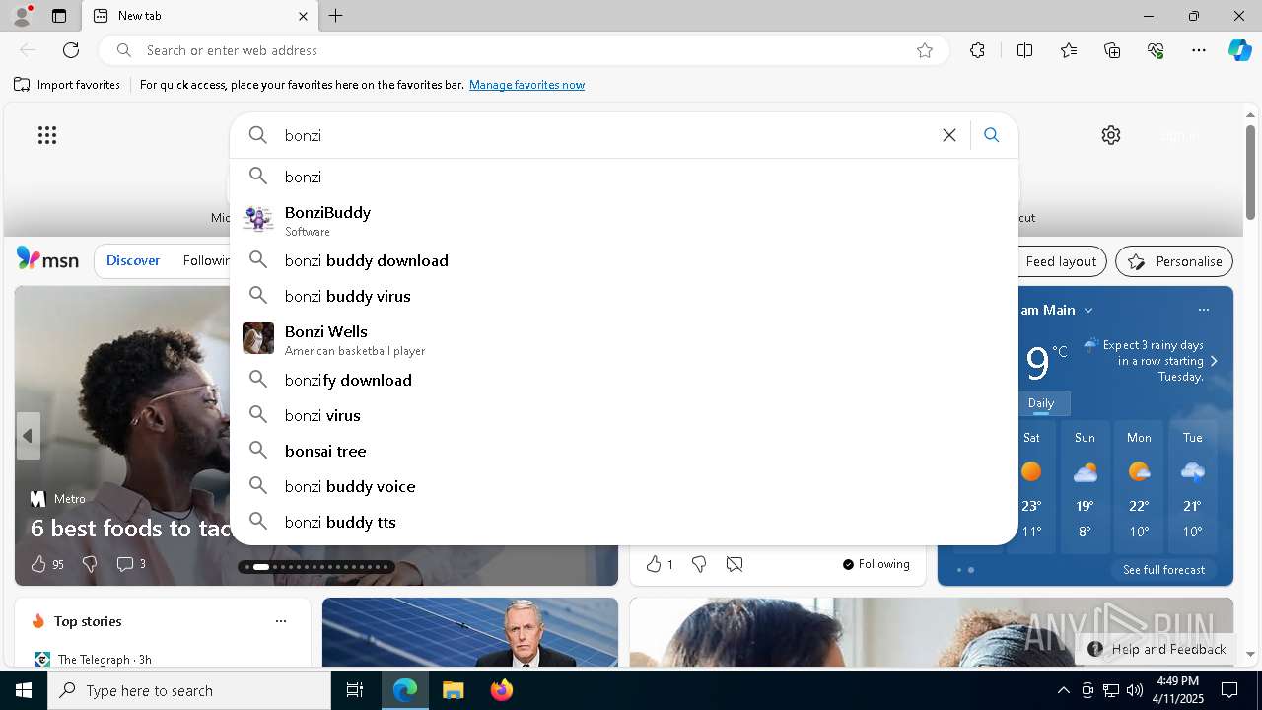Refresh the page
Viewport: 1262px width, 710px height.
click(x=71, y=50)
